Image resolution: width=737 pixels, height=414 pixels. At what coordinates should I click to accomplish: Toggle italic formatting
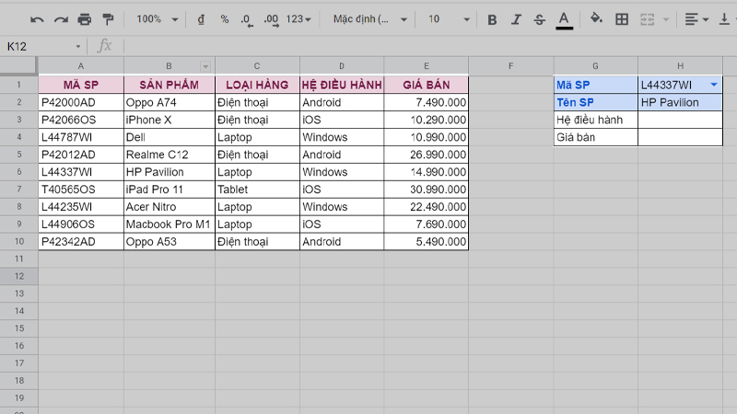516,19
